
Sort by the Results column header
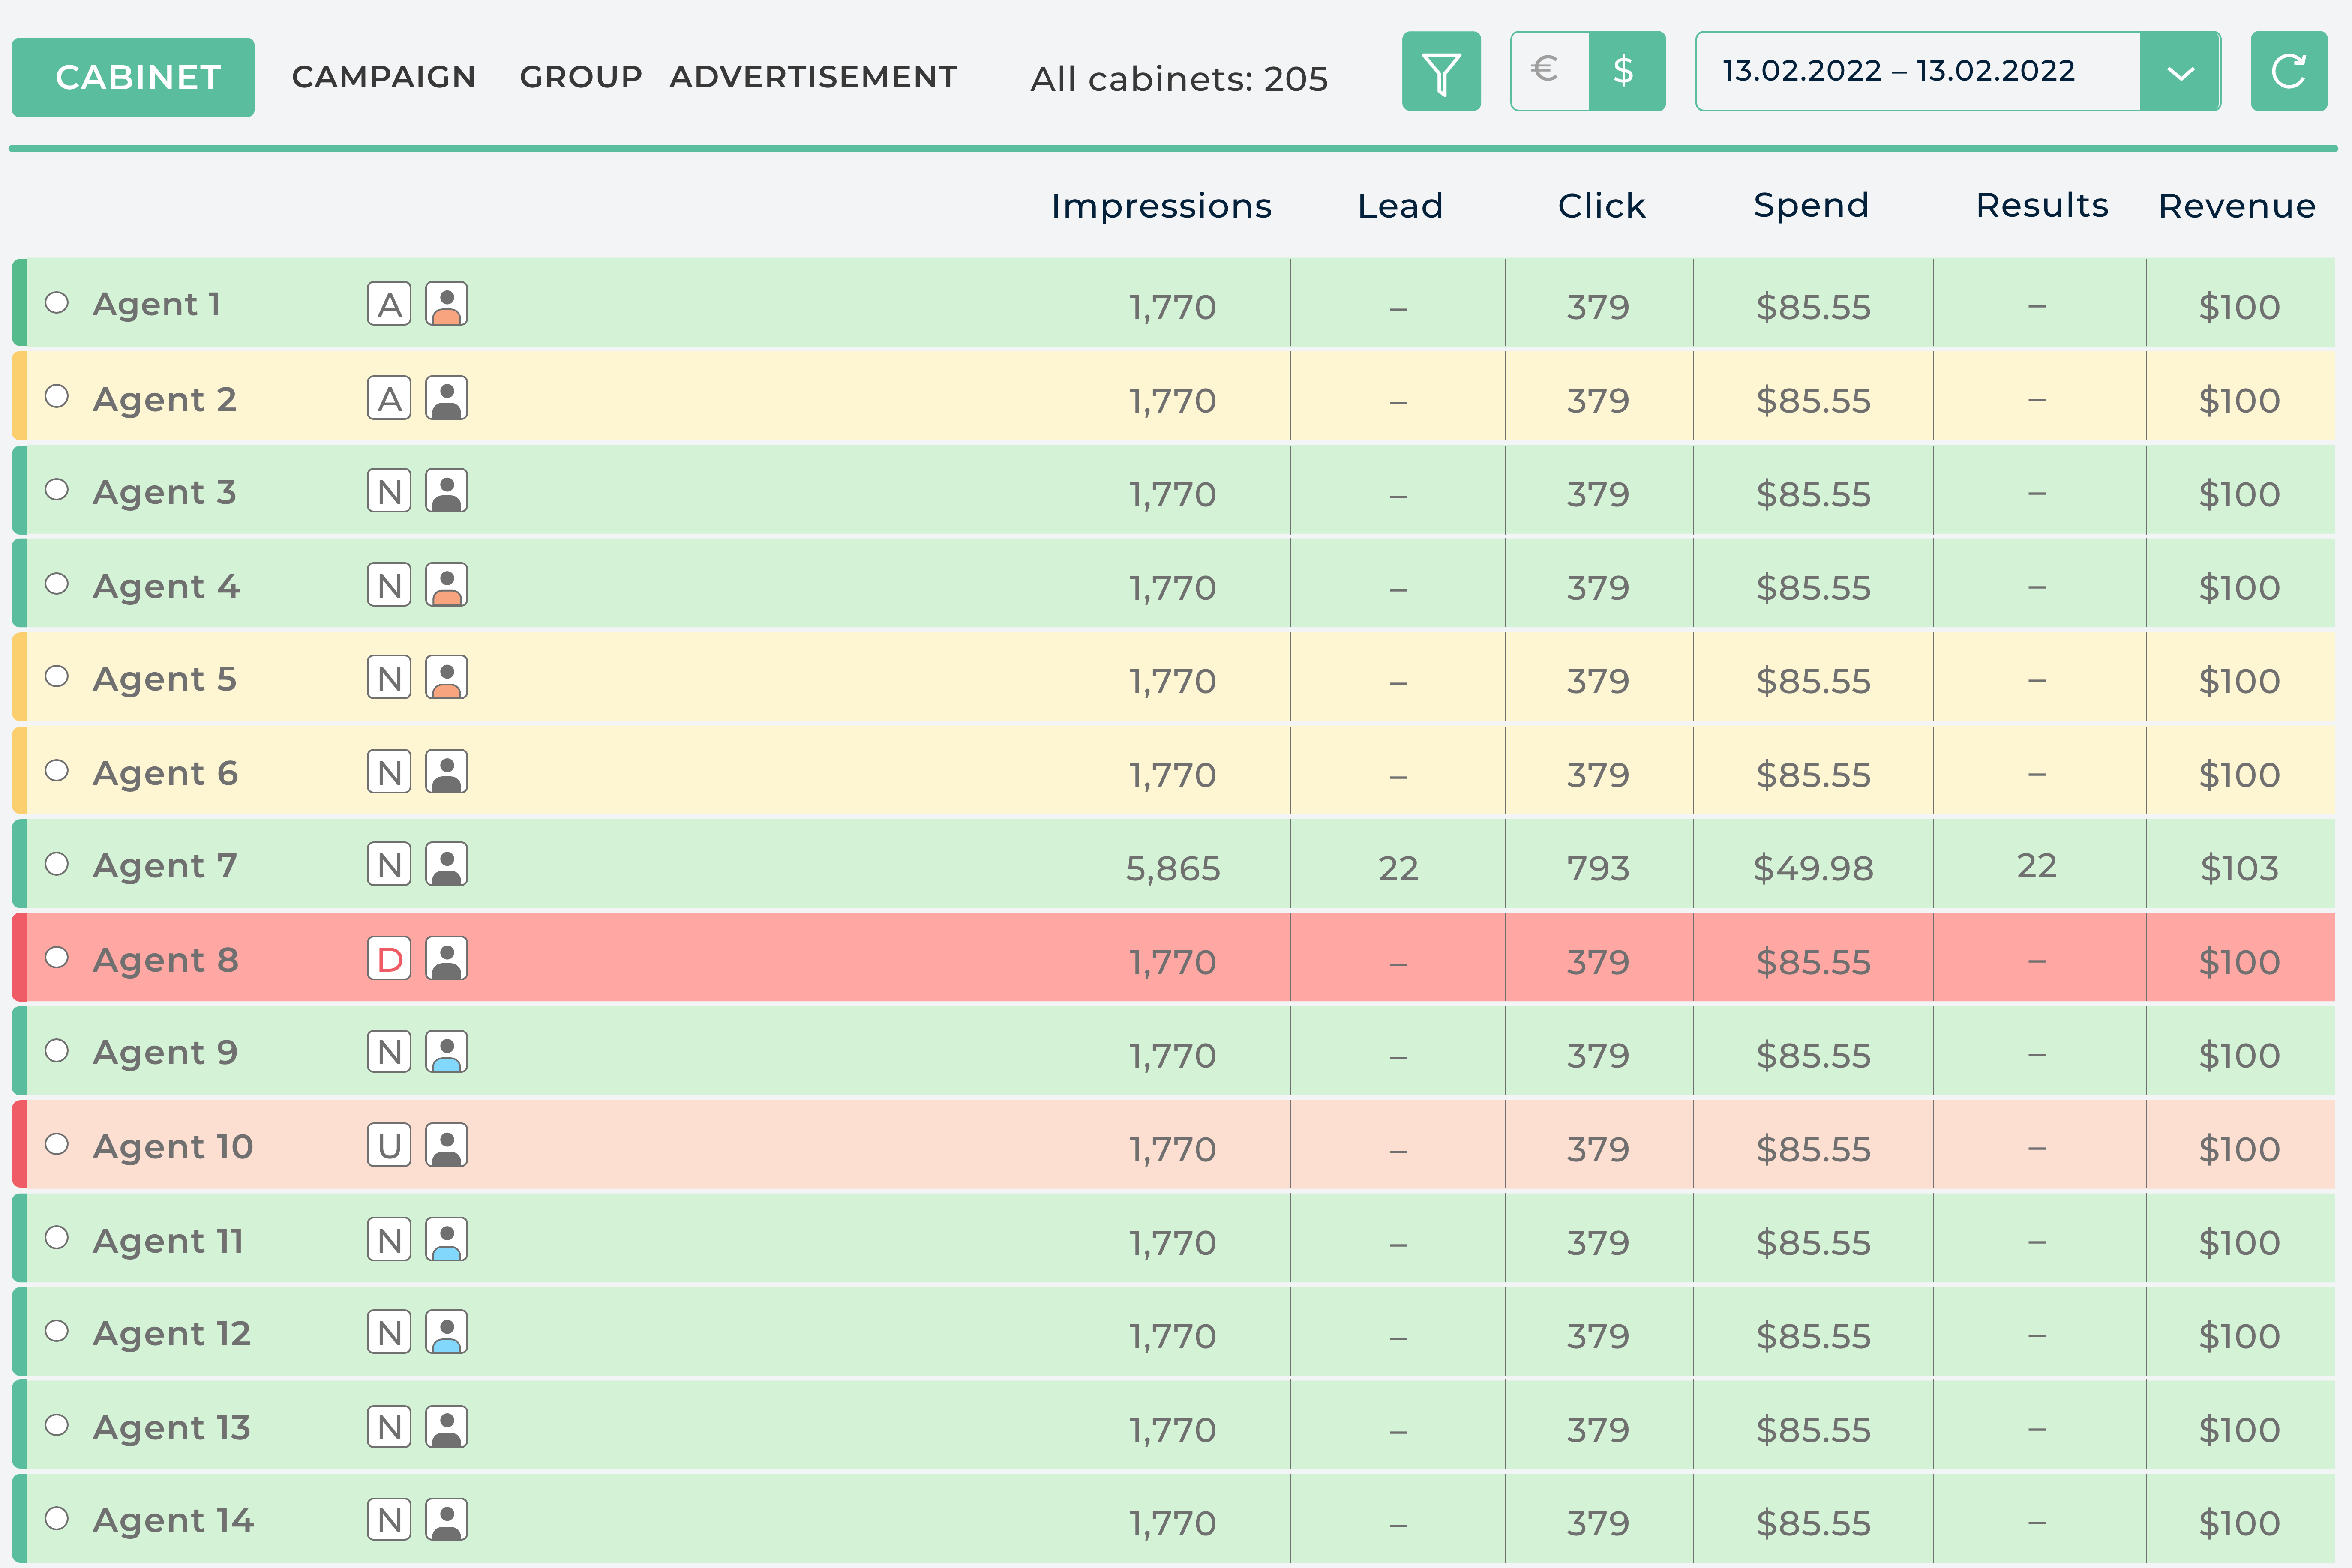point(2042,205)
